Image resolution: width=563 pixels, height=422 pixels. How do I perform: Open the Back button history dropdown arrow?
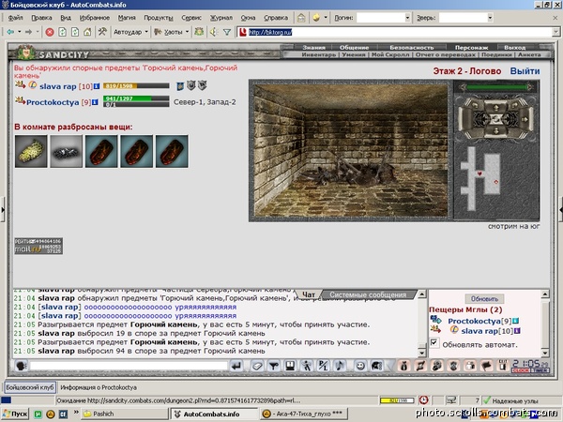pos(19,32)
